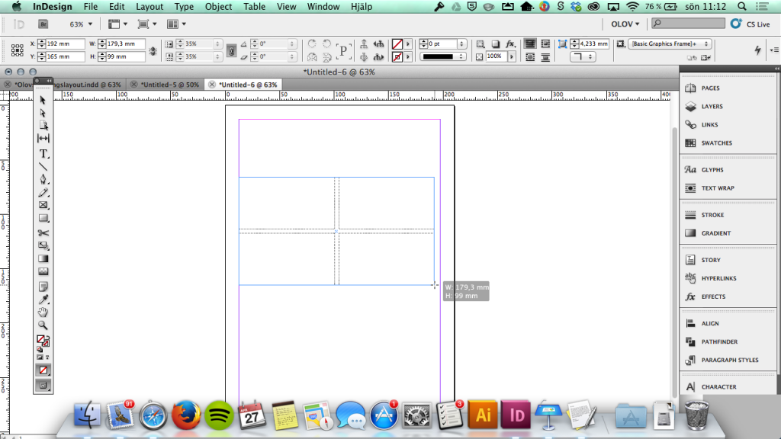This screenshot has height=439, width=781.
Task: Select the Pen tool
Action: click(x=43, y=179)
